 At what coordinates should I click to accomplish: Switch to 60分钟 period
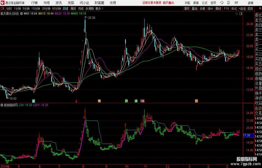click(x=56, y=9)
